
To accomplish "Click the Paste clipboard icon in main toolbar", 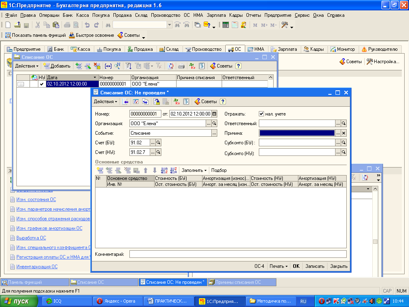I will (56, 25).
